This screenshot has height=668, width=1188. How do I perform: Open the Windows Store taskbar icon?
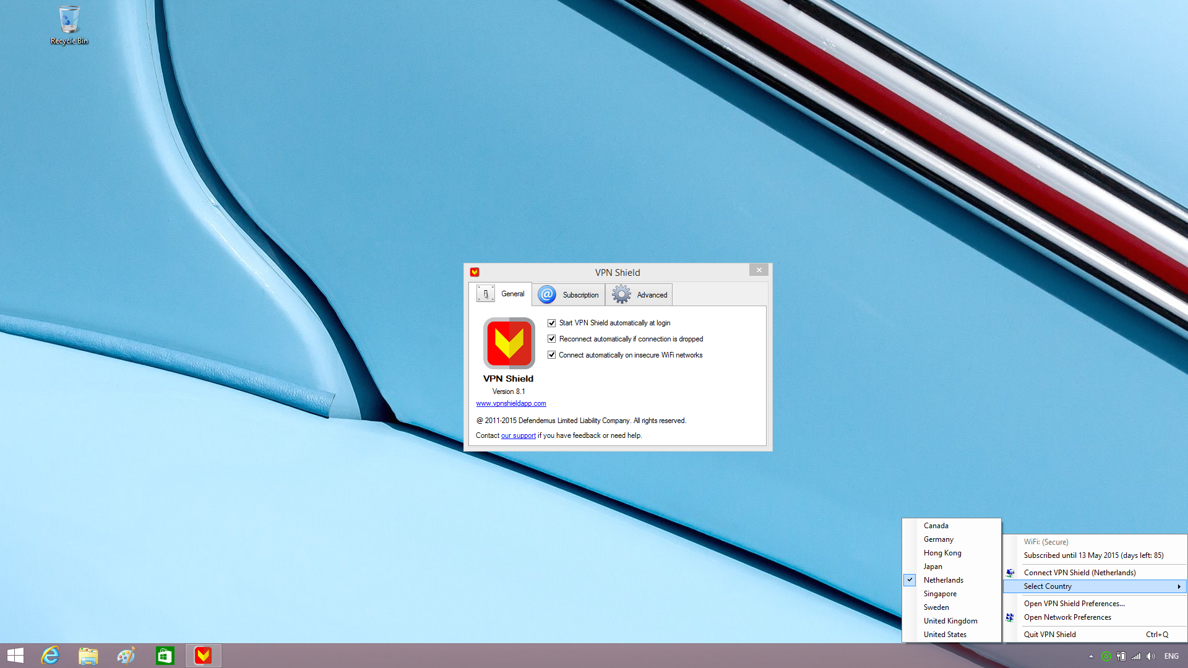165,656
